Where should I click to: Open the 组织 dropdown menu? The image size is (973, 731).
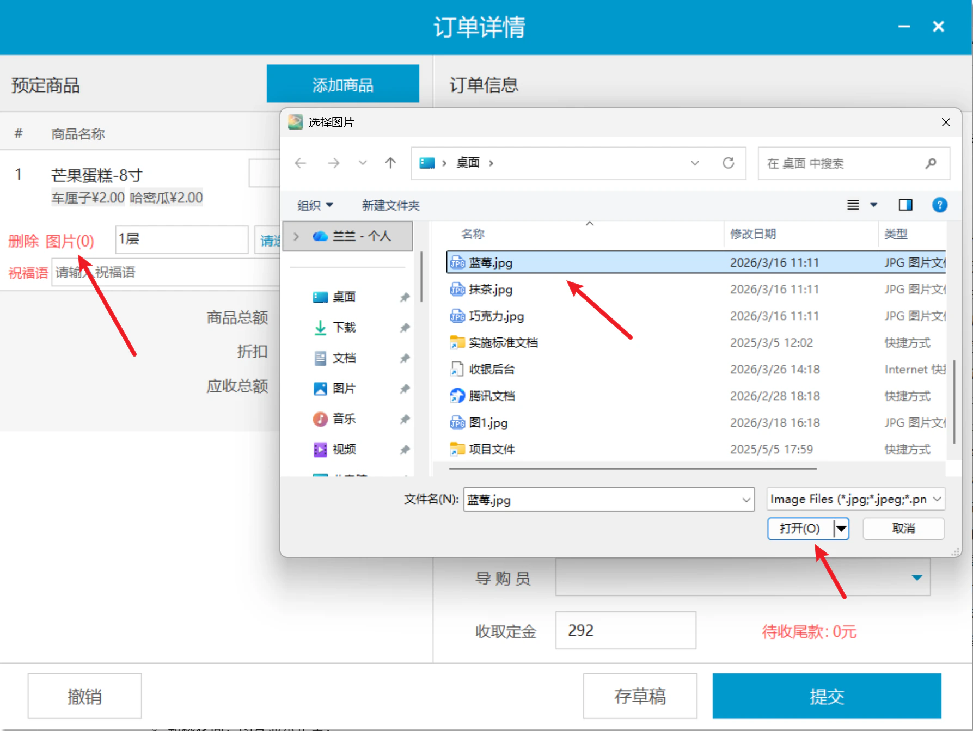click(315, 205)
